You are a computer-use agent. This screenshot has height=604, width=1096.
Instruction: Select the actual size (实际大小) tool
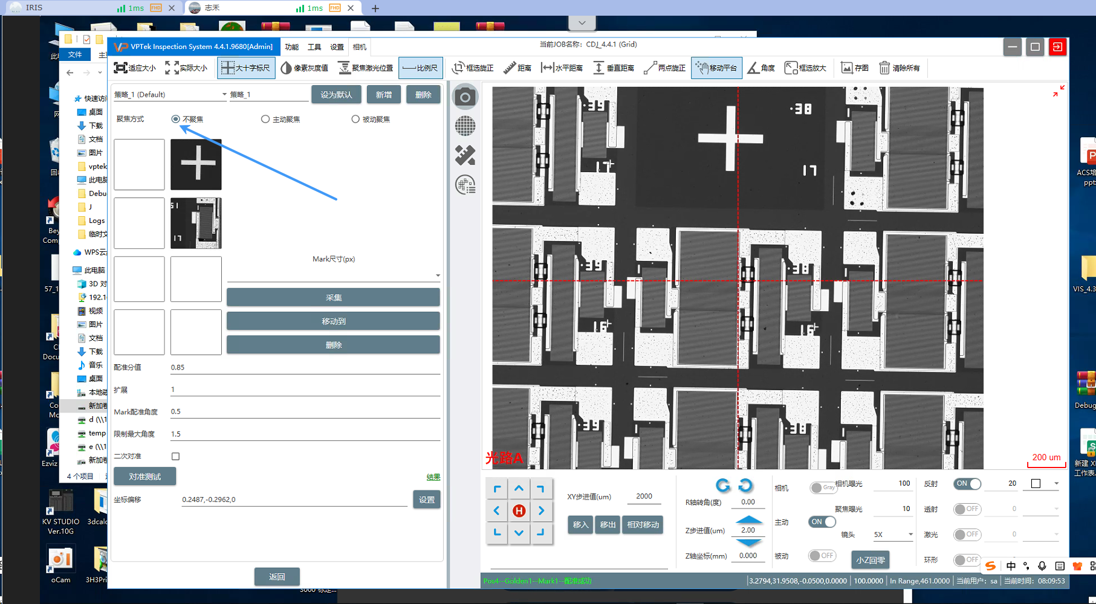point(186,68)
